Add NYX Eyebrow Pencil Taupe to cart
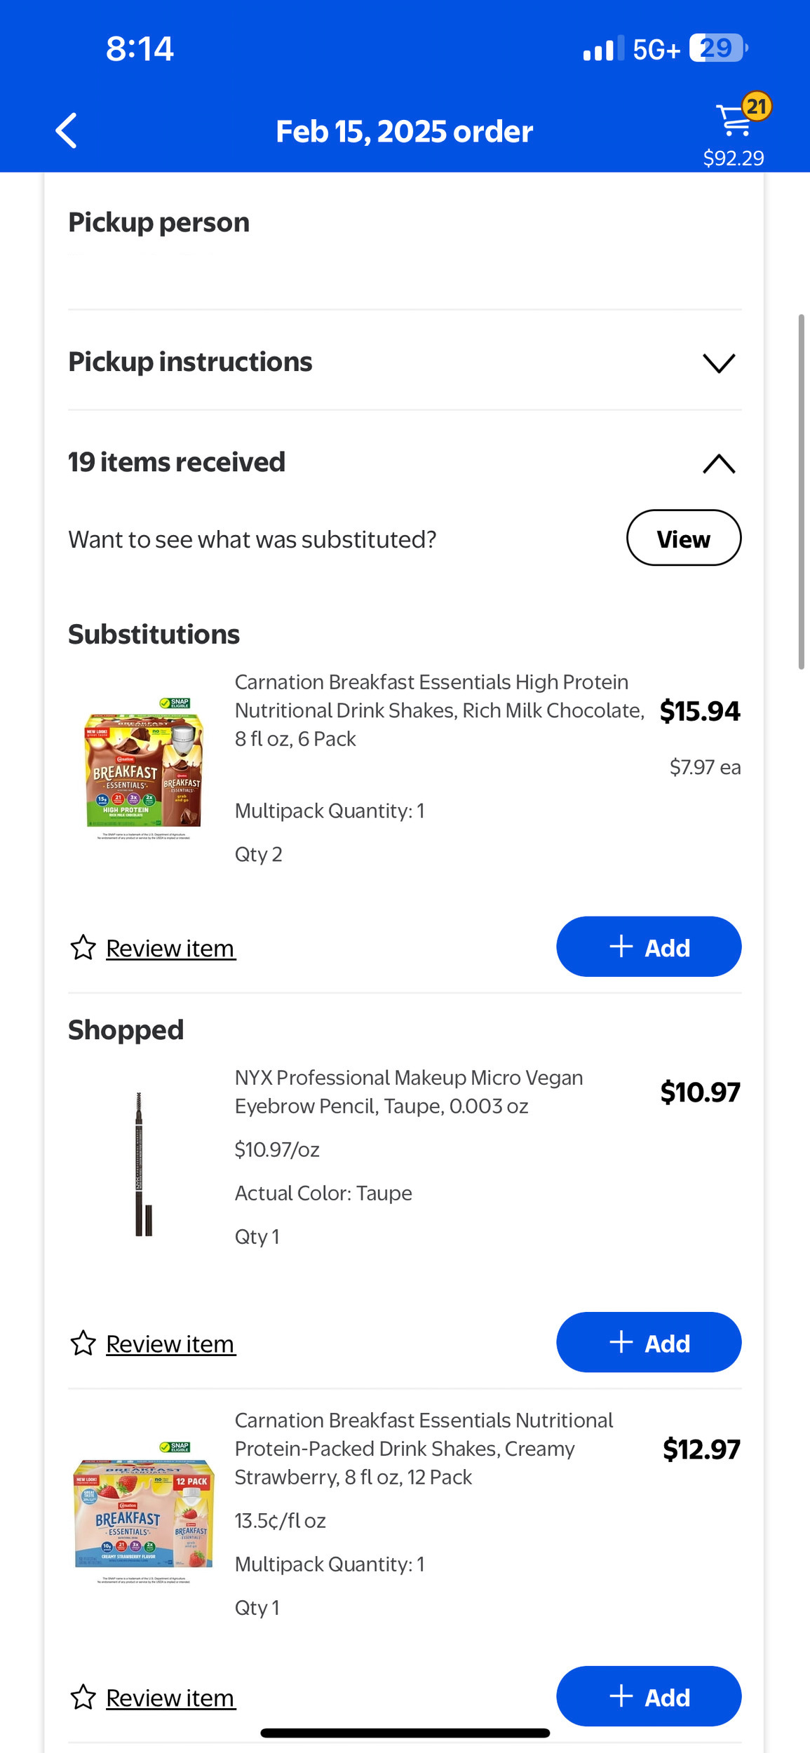This screenshot has height=1753, width=810. click(x=649, y=1342)
